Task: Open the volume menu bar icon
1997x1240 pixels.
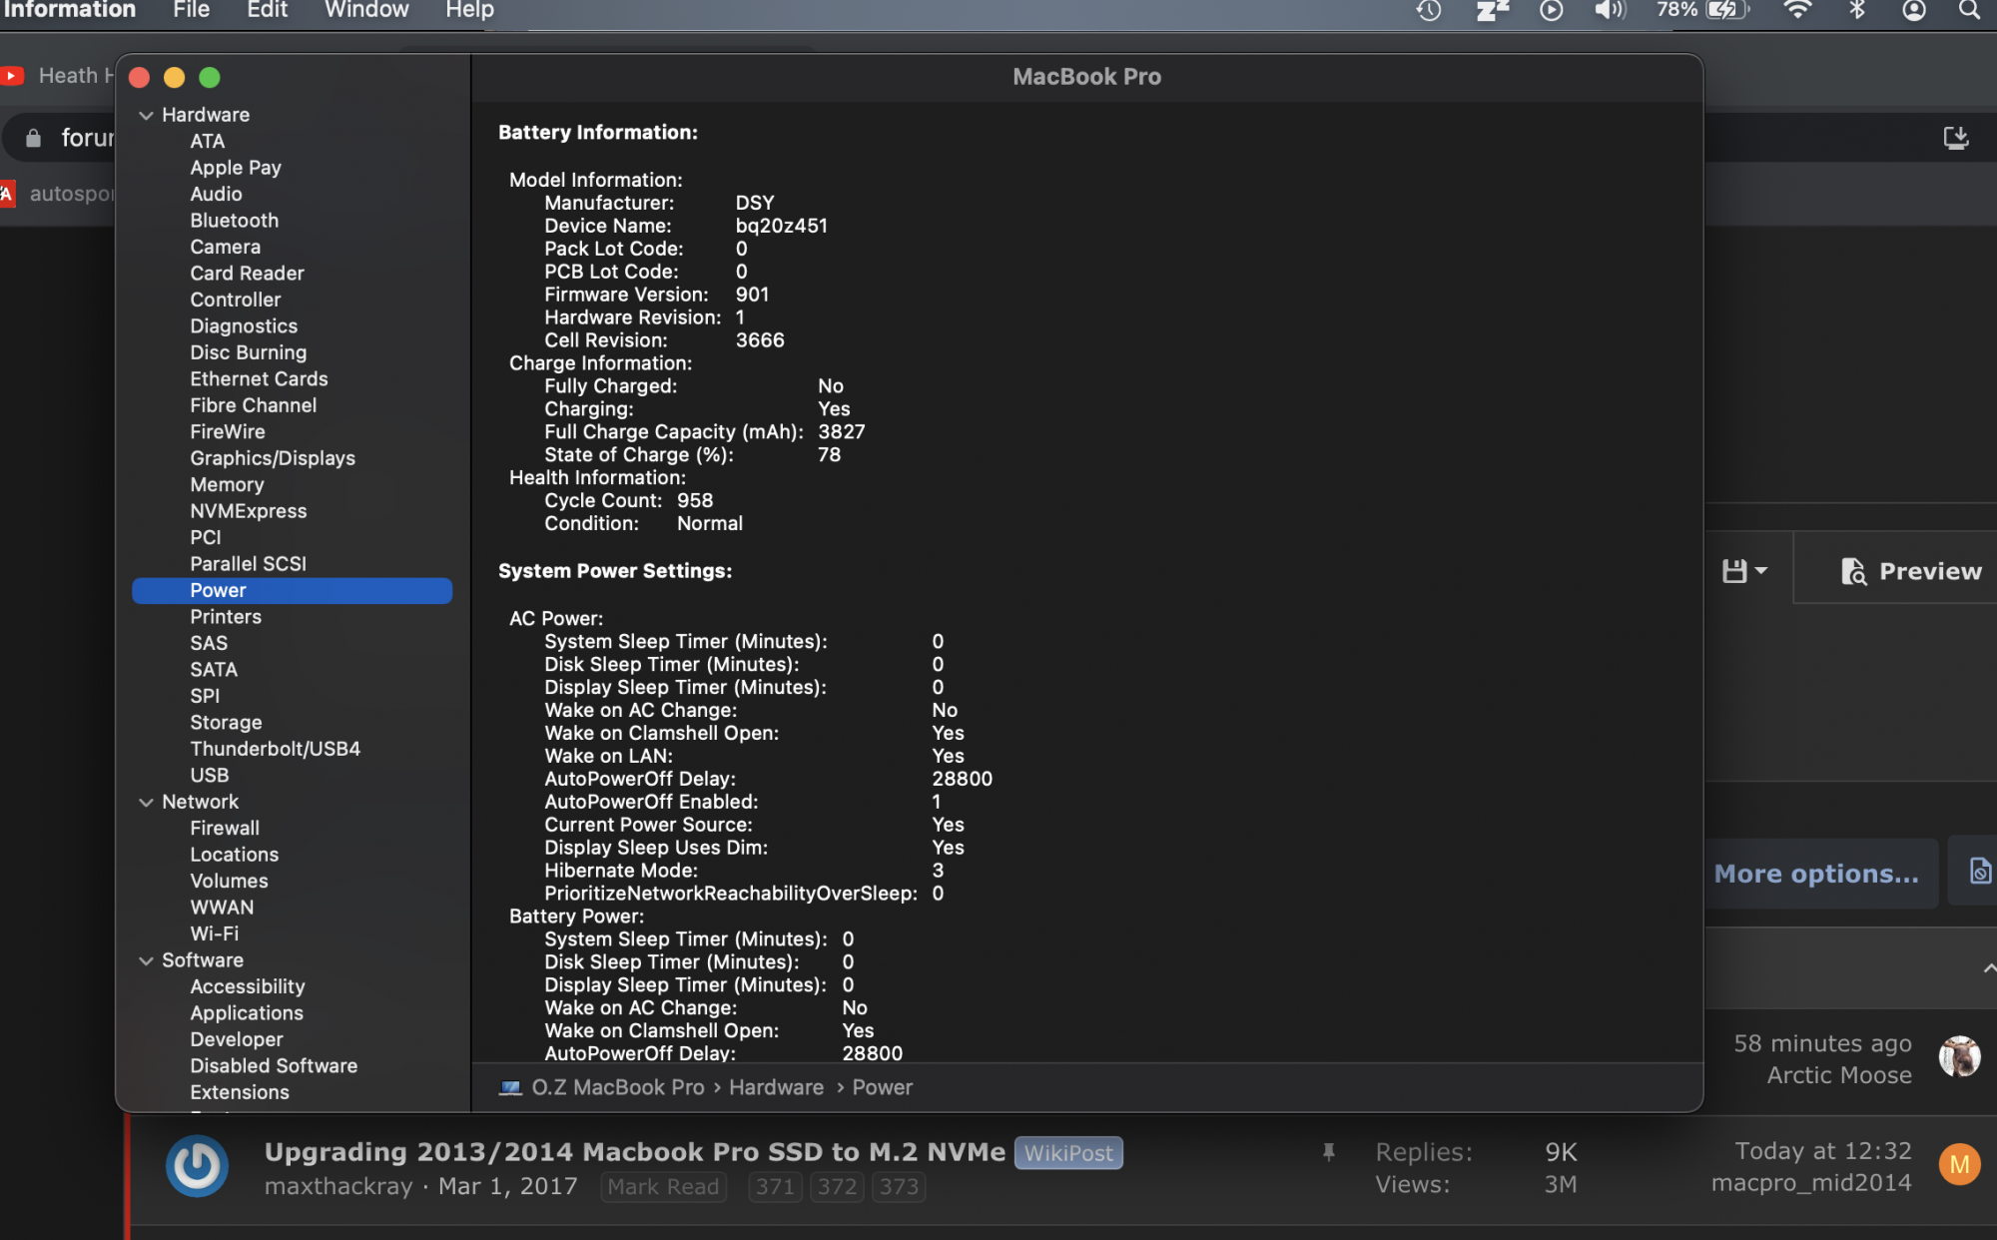Action: click(1610, 10)
